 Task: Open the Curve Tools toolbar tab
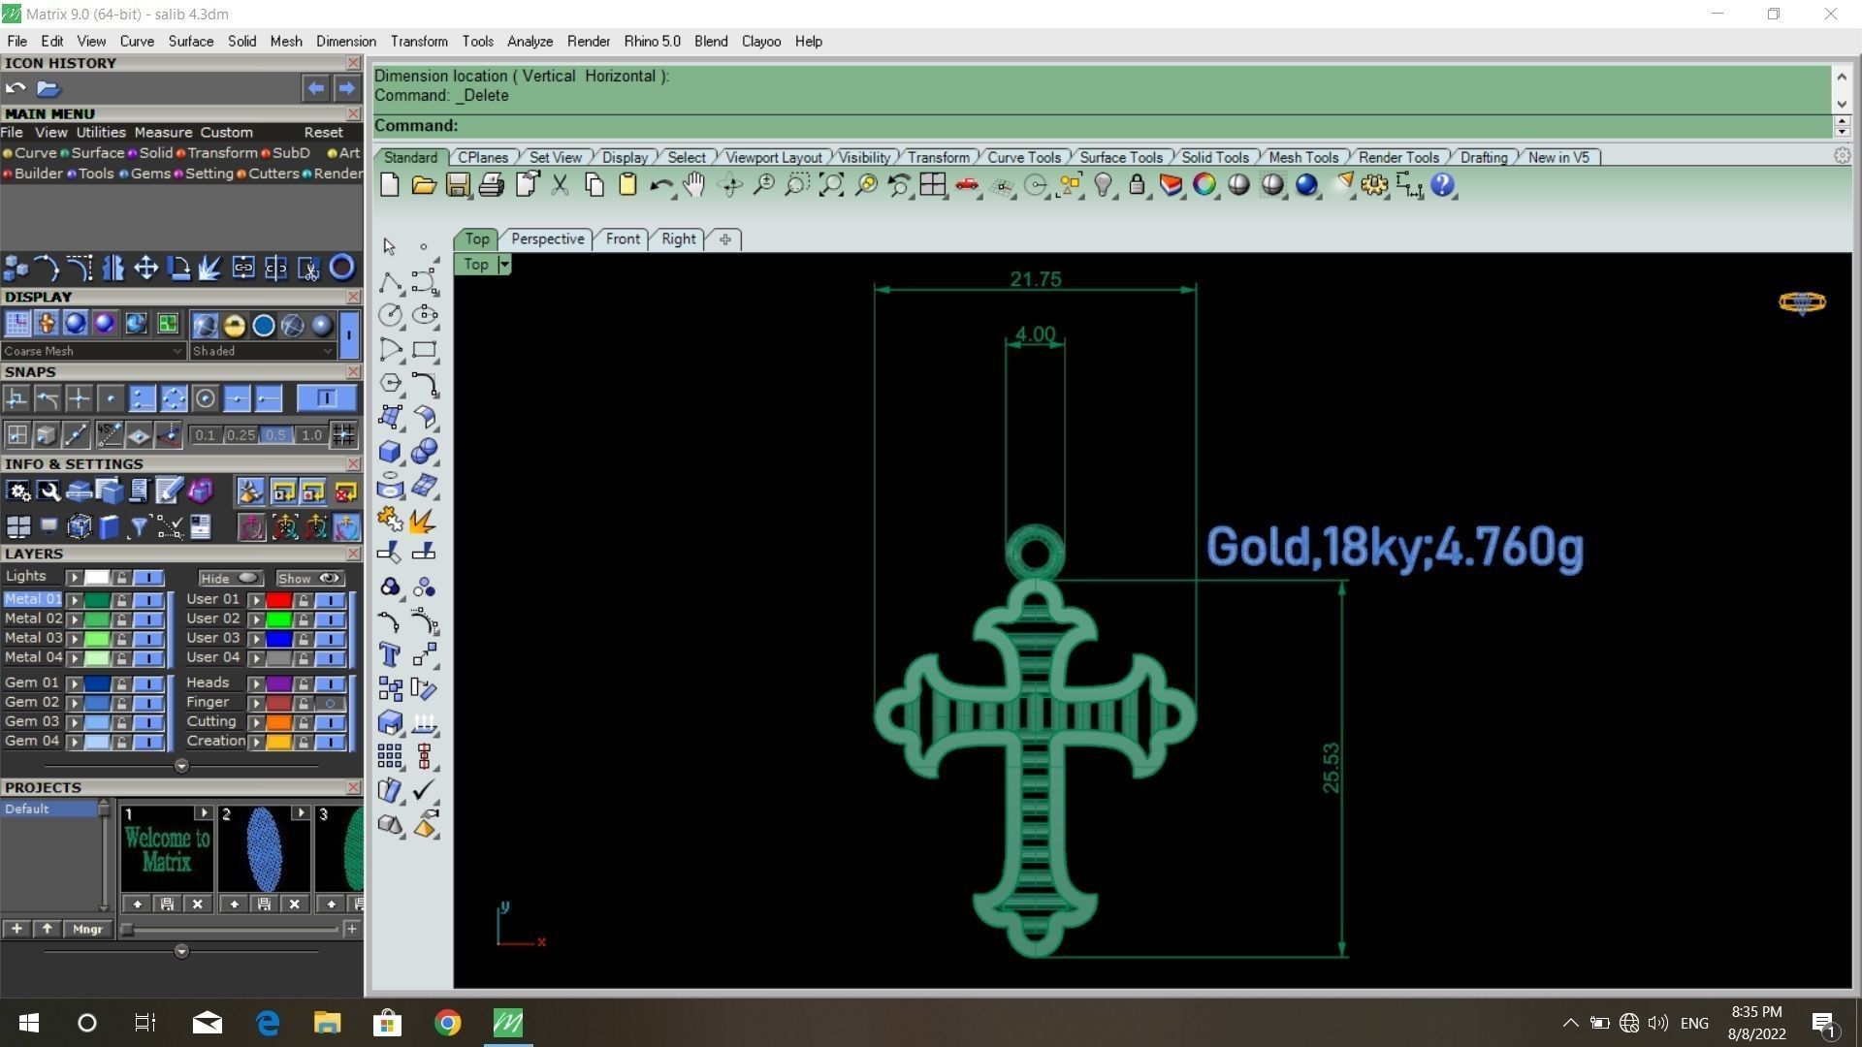point(1023,157)
